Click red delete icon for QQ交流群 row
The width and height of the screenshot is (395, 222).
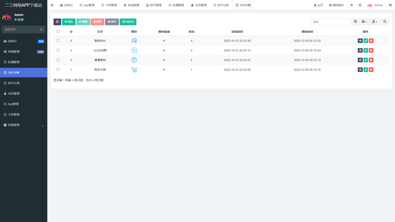(371, 50)
